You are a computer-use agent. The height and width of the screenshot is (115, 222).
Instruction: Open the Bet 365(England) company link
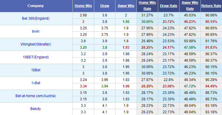point(36,18)
